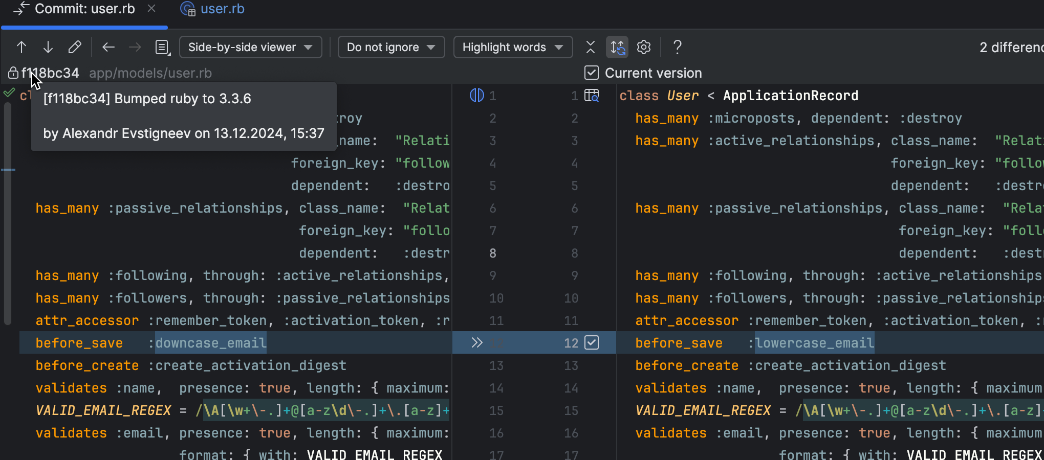Toggle the line 12 change checkbox
The width and height of the screenshot is (1044, 460).
592,343
